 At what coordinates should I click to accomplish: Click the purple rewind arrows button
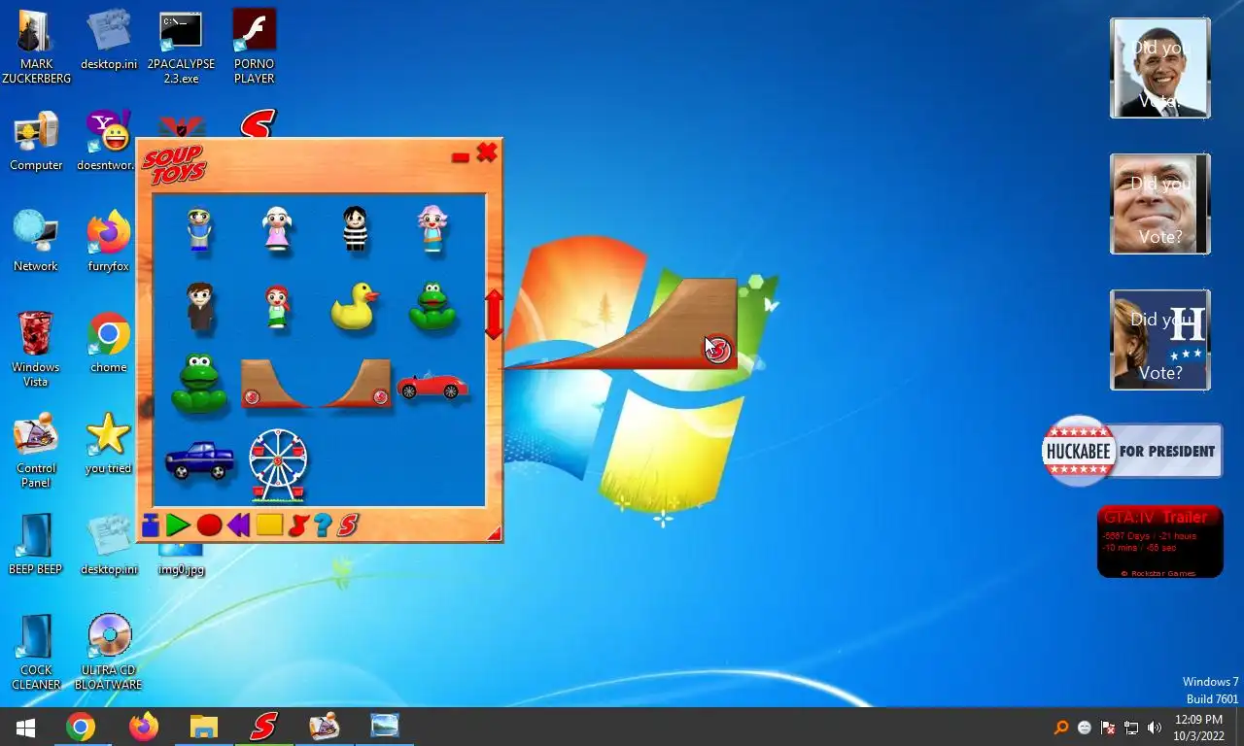pos(238,526)
